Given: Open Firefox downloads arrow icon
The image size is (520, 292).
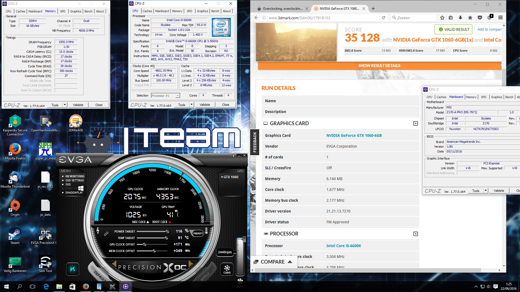Looking at the screenshot, I should (460, 18).
